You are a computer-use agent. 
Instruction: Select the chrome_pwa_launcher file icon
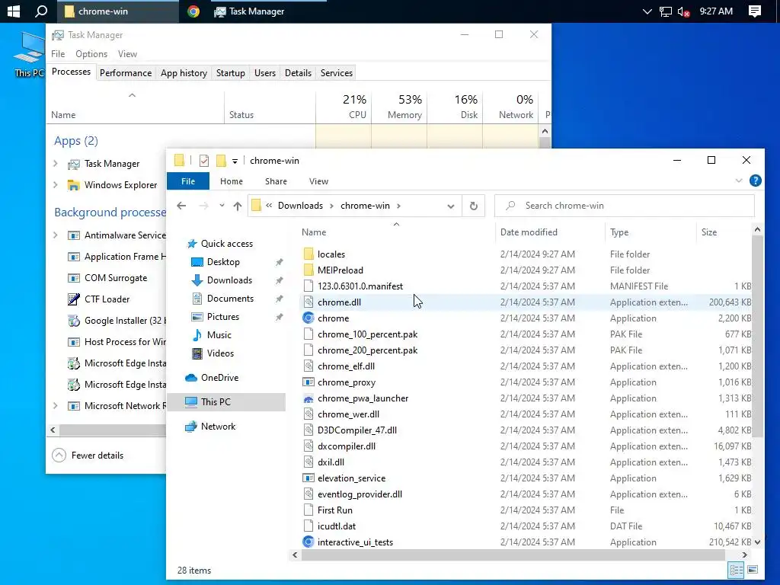click(308, 398)
